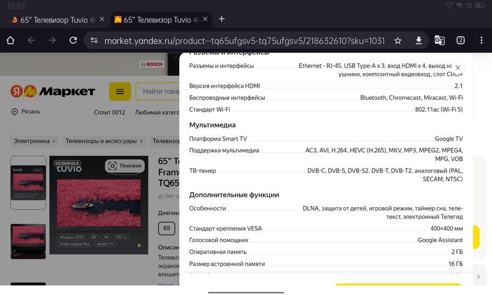Click the Найти товары search field
Screen dimensions: 492x295
158,91
